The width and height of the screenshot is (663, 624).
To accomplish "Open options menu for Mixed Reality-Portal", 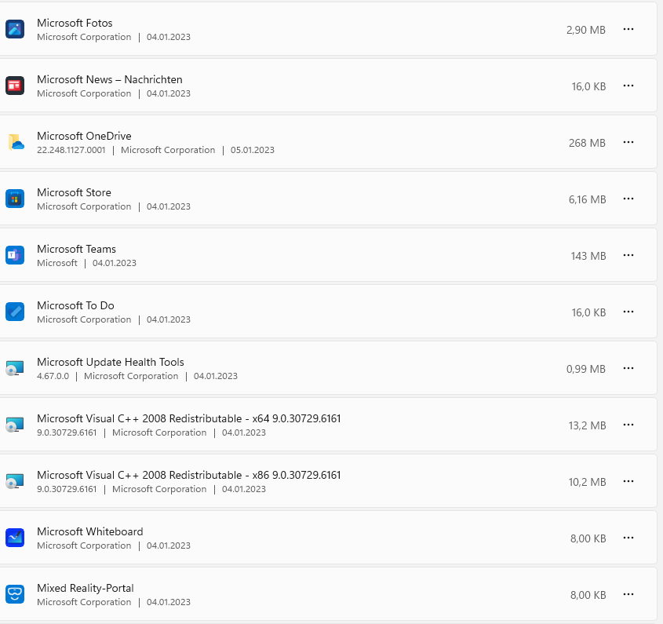I will (628, 594).
